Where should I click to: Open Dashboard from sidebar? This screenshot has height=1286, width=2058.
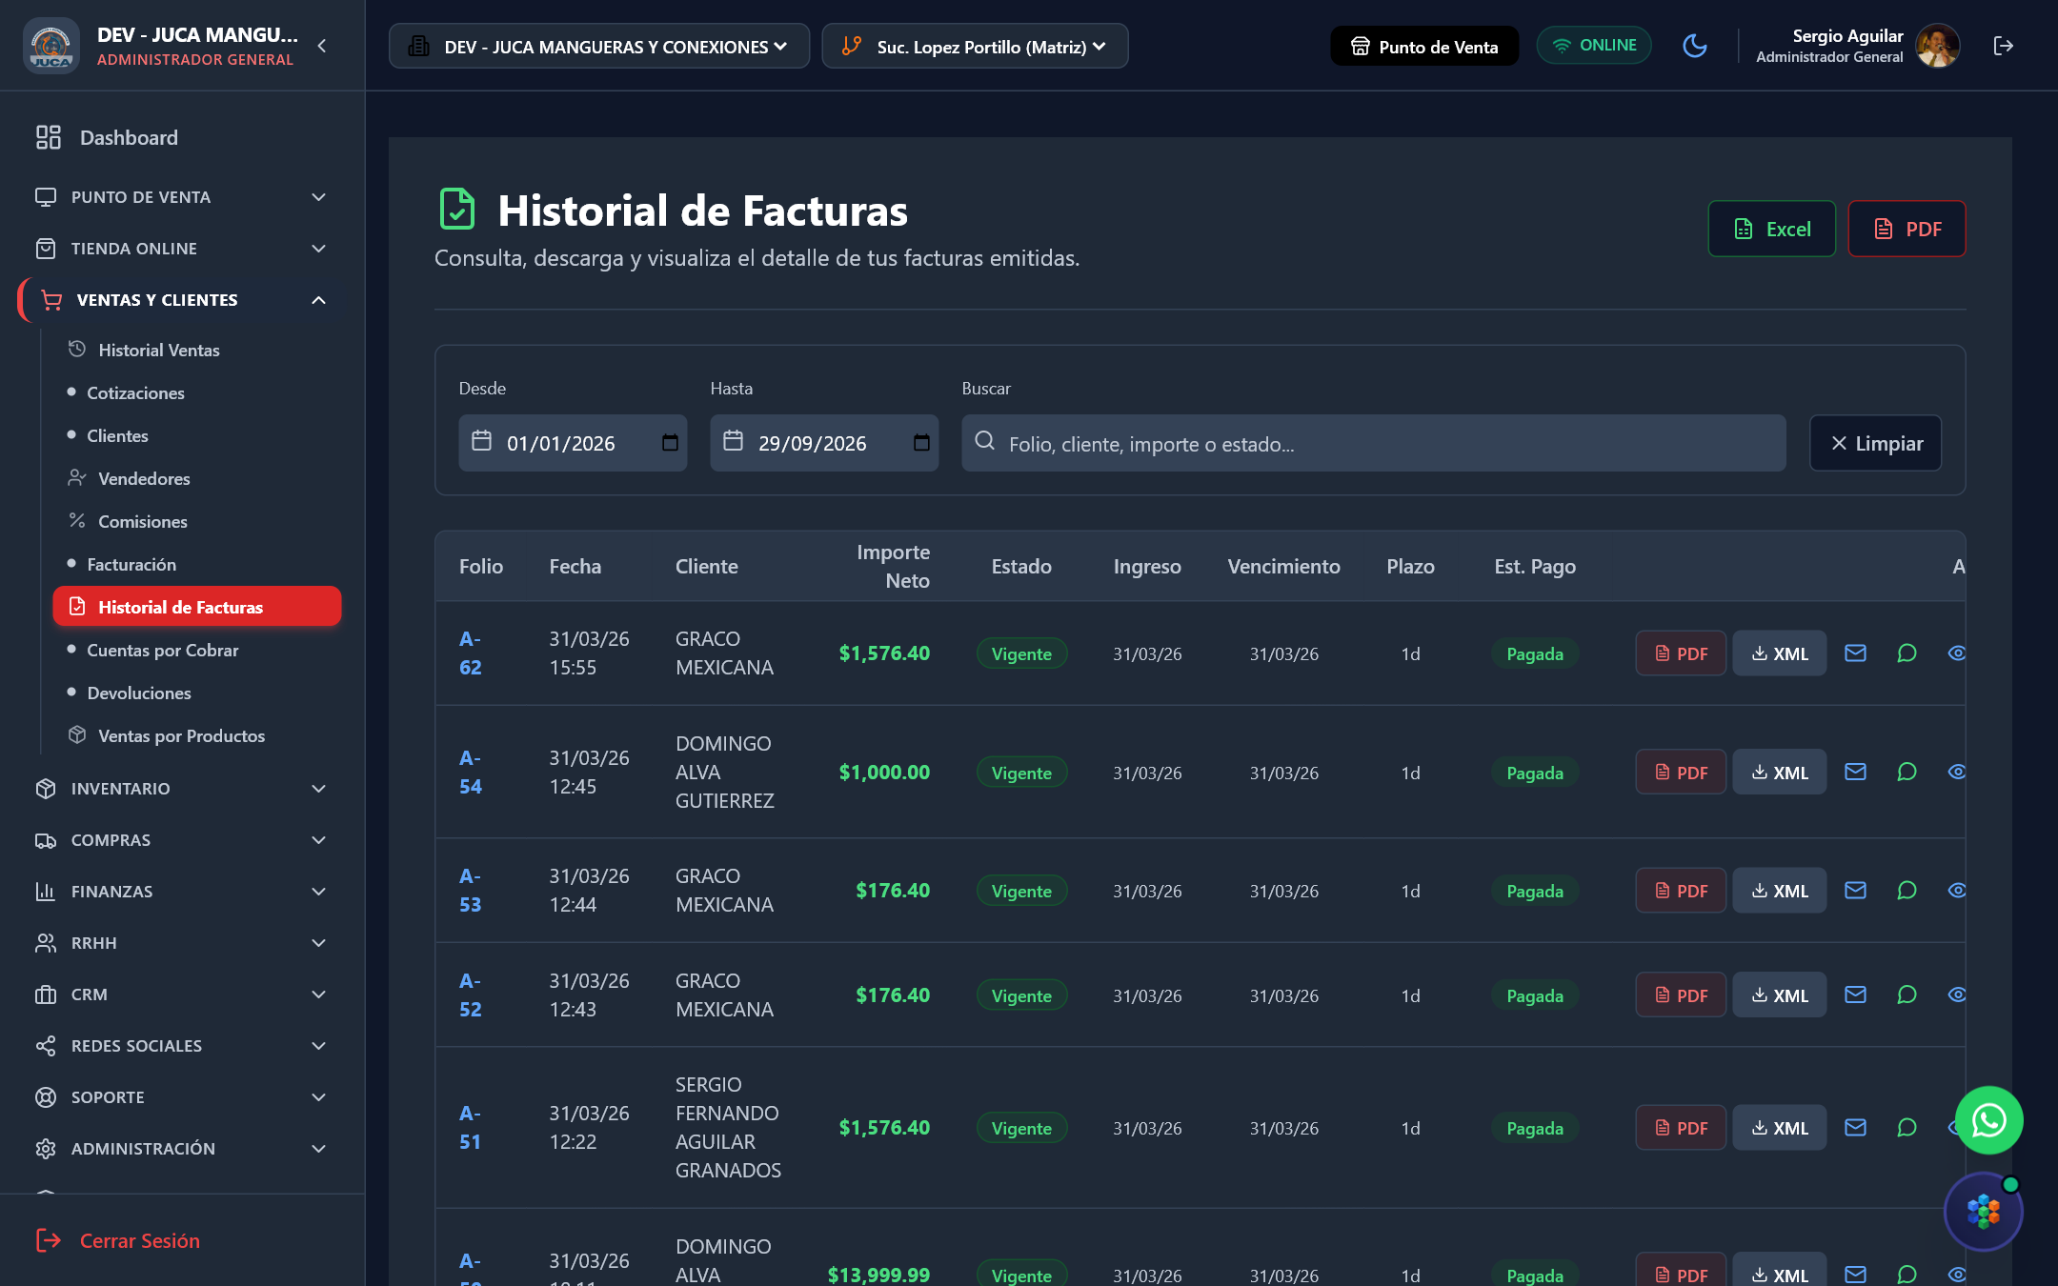181,137
